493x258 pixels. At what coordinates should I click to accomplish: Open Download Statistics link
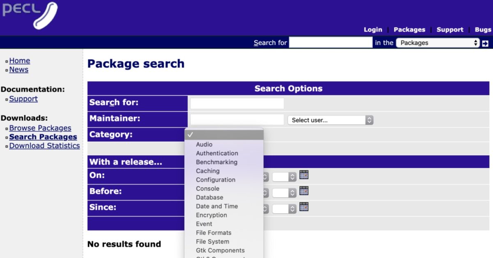[x=44, y=146]
